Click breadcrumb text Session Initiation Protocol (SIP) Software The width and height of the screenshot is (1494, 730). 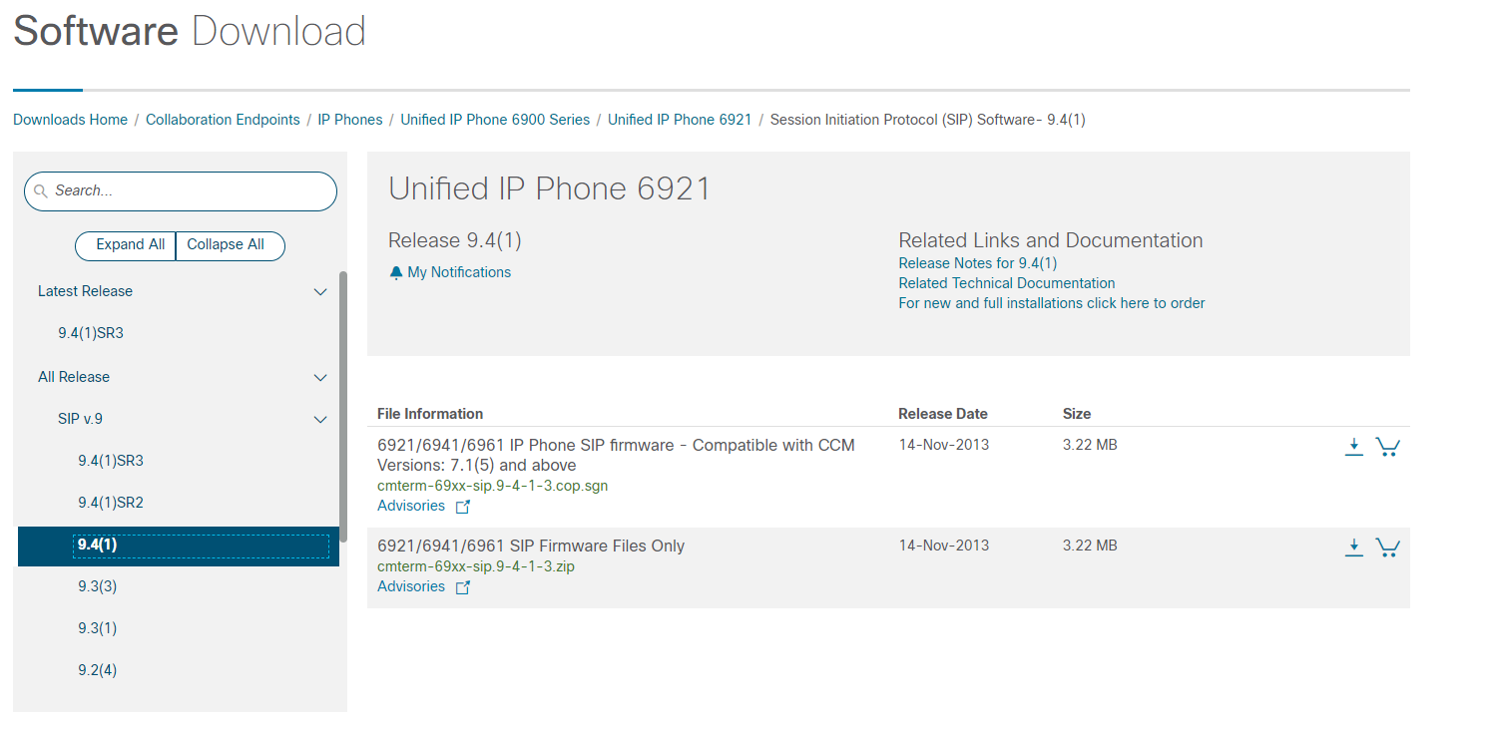(928, 120)
